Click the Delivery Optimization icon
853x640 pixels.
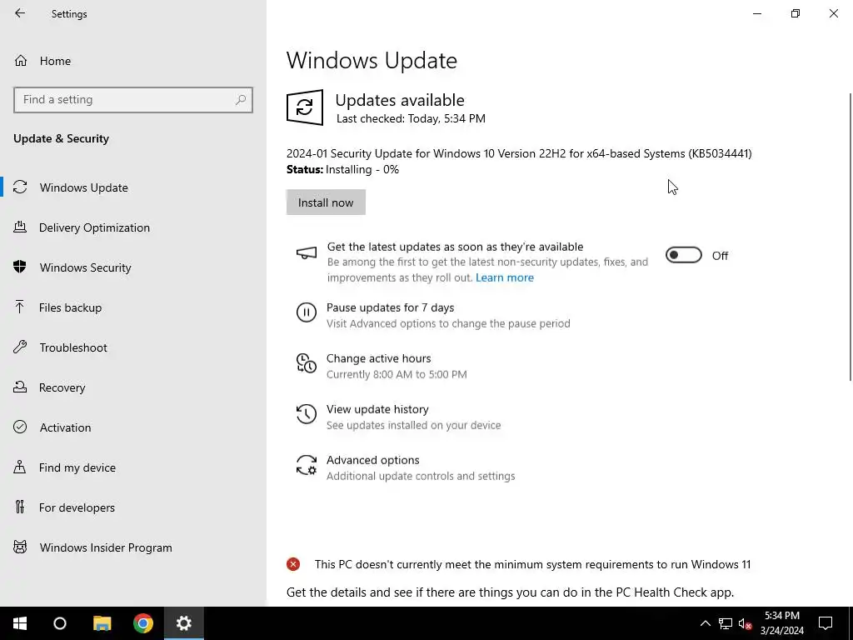click(x=20, y=227)
